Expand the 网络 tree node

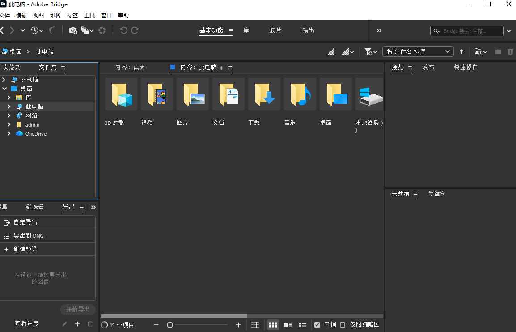click(x=9, y=115)
